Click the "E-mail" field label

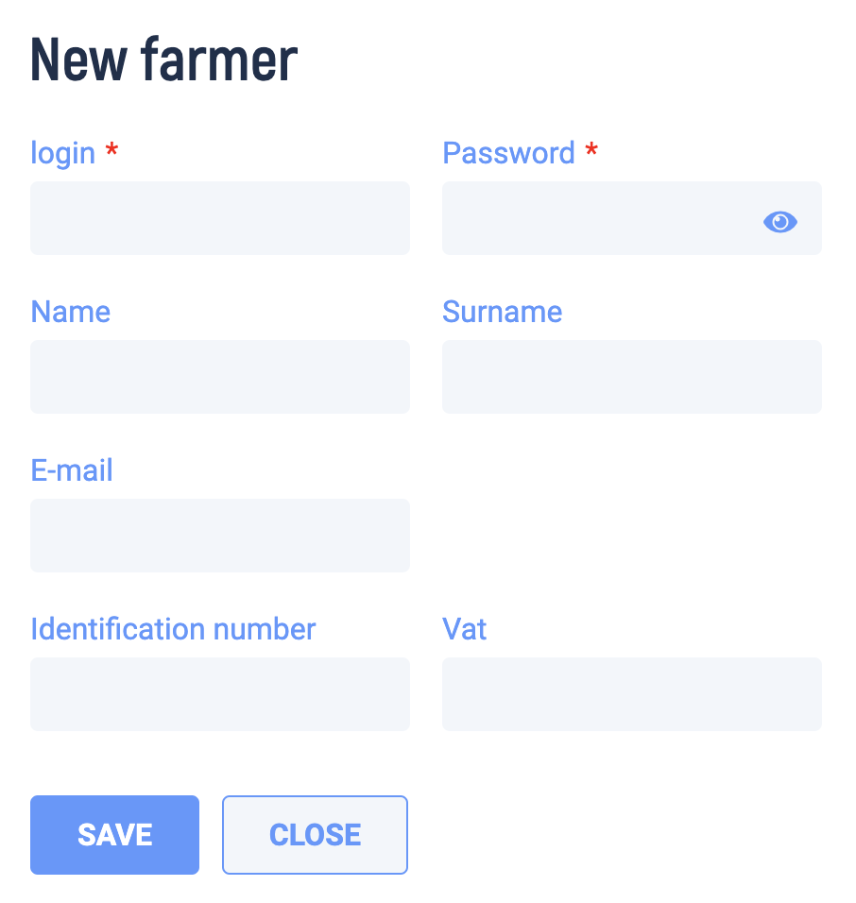tap(72, 470)
